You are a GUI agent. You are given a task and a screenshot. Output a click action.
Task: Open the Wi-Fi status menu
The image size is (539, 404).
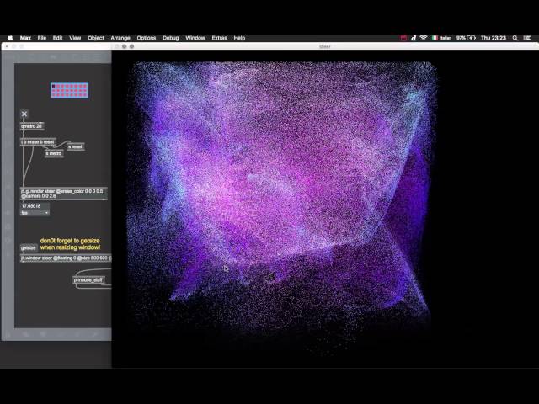[x=424, y=38]
